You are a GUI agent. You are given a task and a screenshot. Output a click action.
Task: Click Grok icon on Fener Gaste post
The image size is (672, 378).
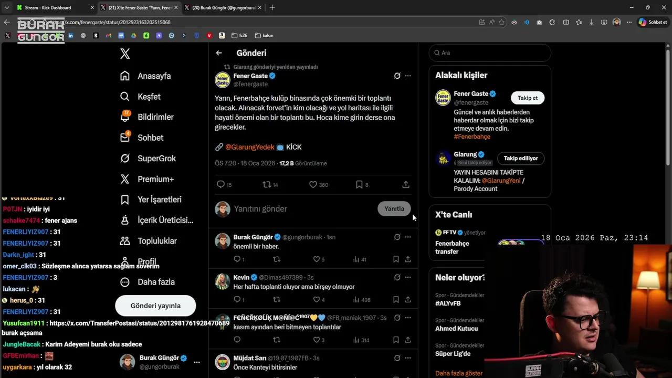coord(397,76)
